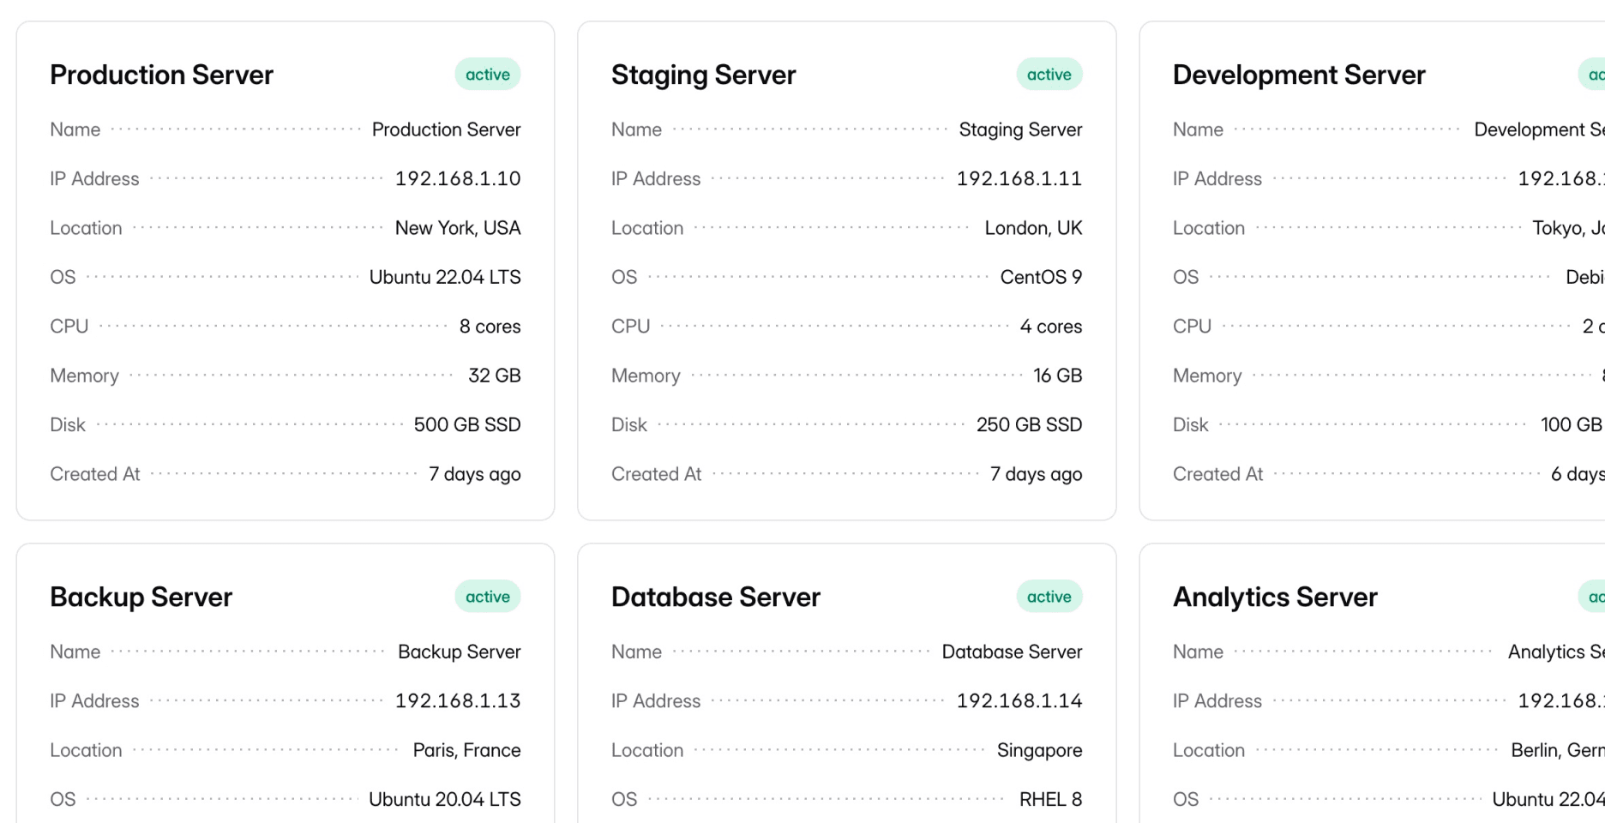Click the Production Server card title
Screen dimensions: 1605x823
point(161,75)
